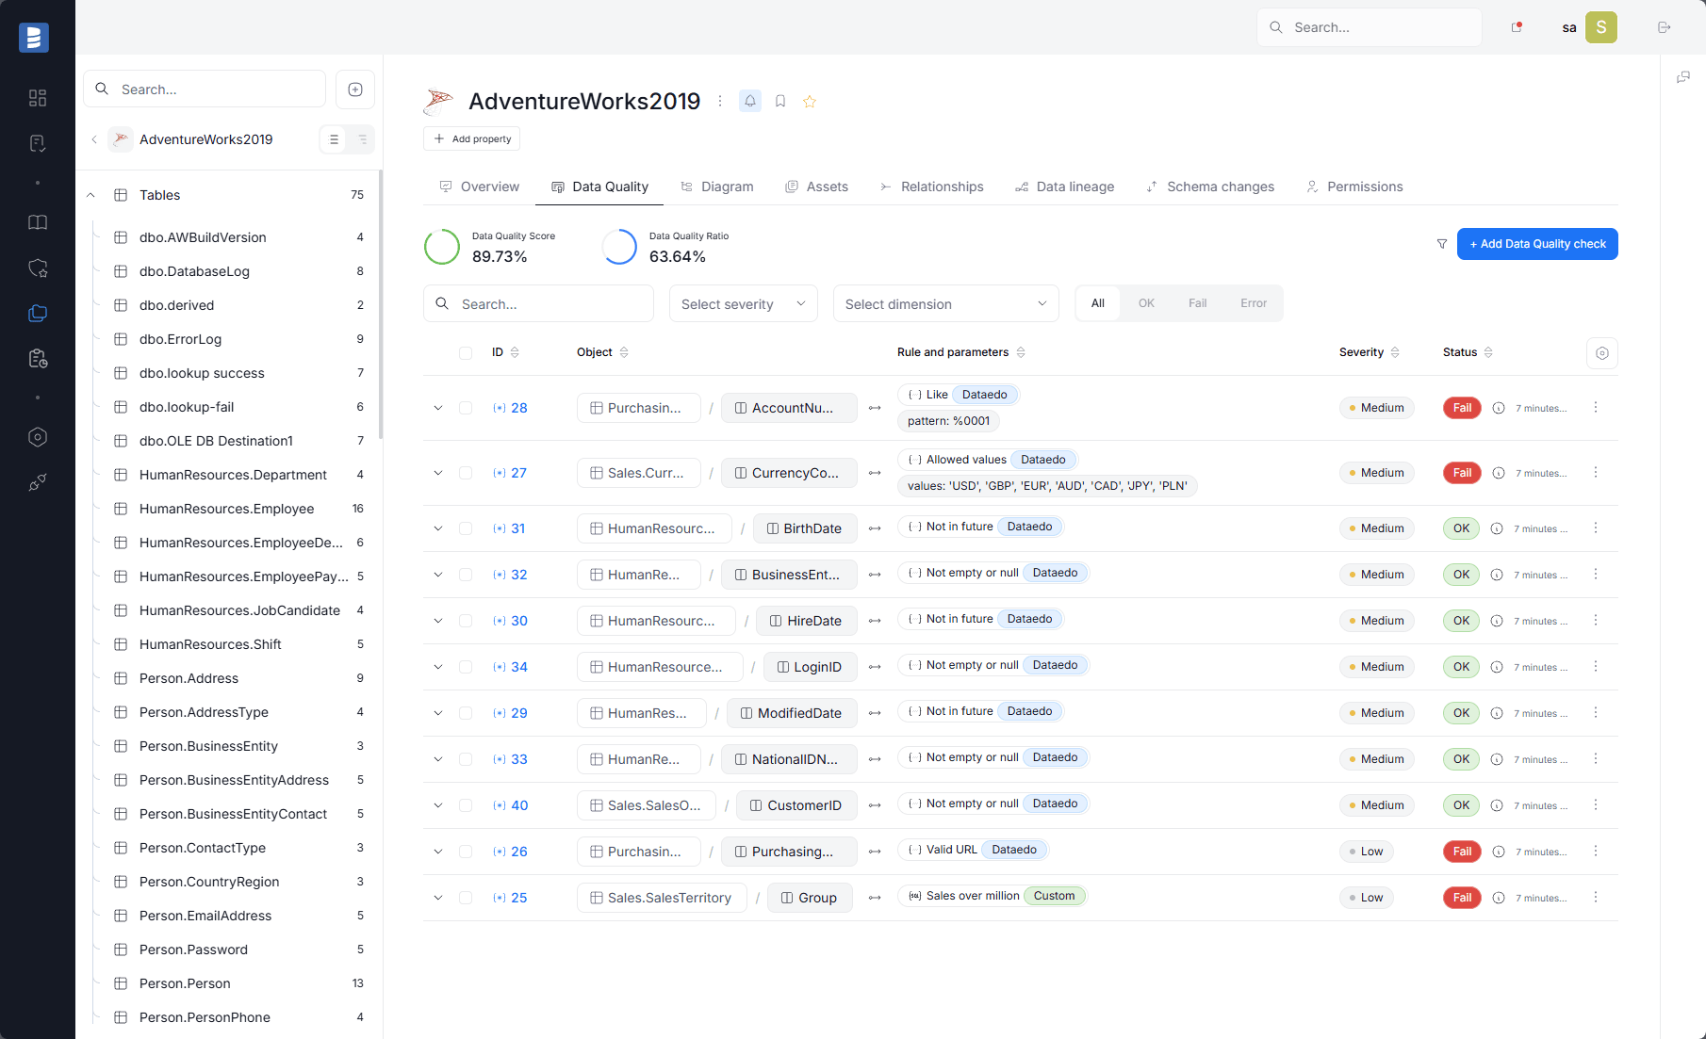Open the dashboard grid icon in the left rail
The image size is (1706, 1039).
click(38, 98)
